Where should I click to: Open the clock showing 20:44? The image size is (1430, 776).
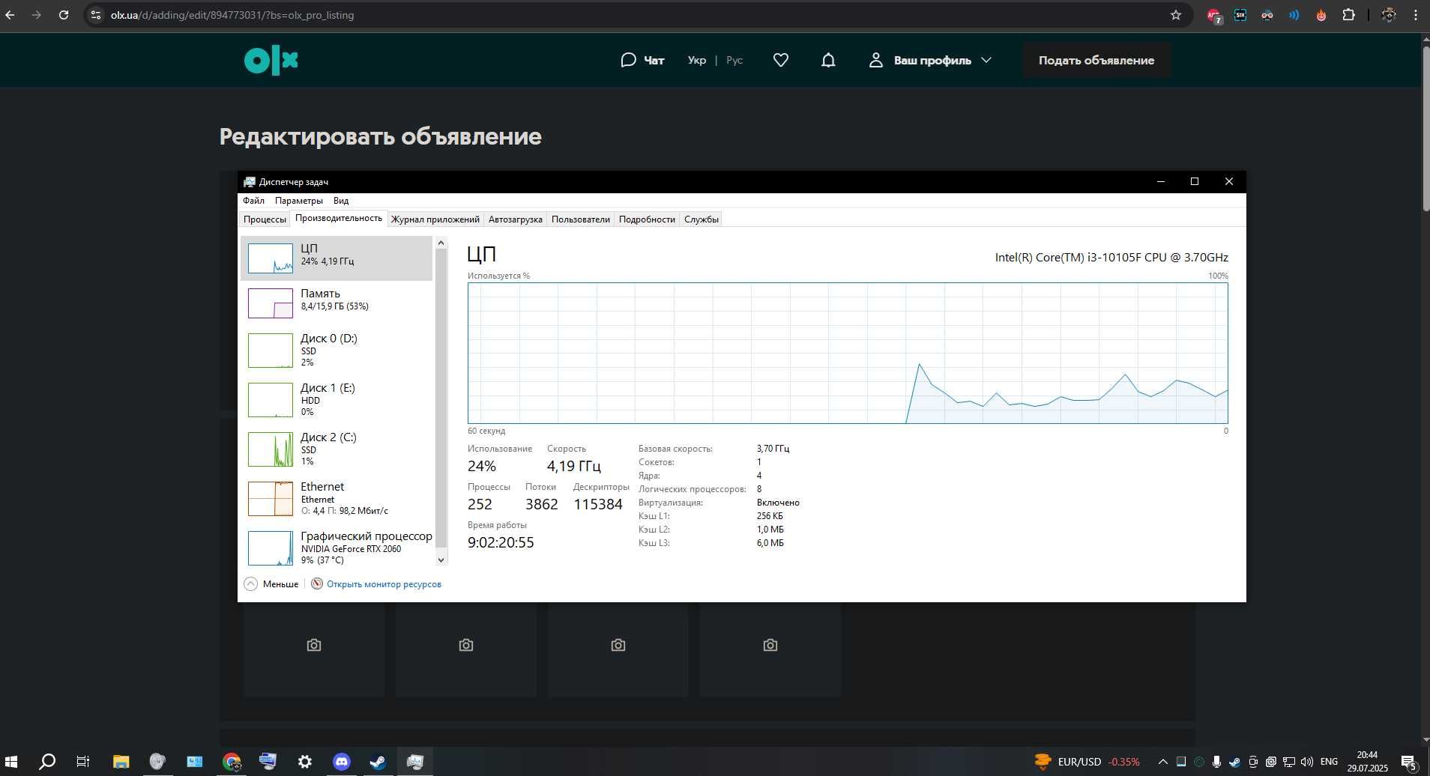click(1367, 762)
